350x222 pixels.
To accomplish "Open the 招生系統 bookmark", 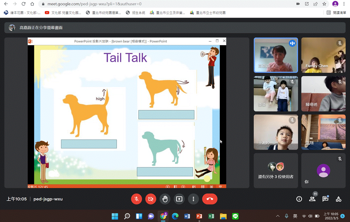I will click(136, 13).
